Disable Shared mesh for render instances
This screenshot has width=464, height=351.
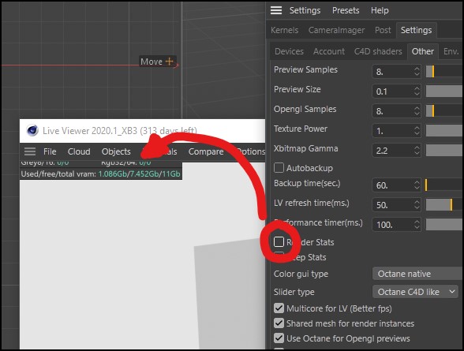279,323
